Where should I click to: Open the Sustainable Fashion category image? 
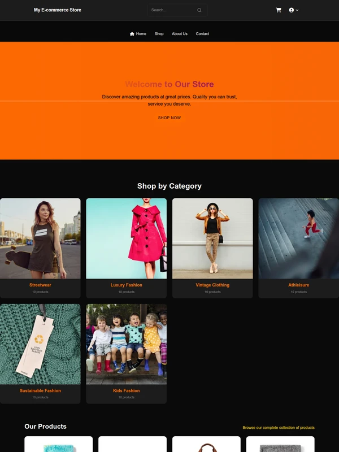pos(40,344)
